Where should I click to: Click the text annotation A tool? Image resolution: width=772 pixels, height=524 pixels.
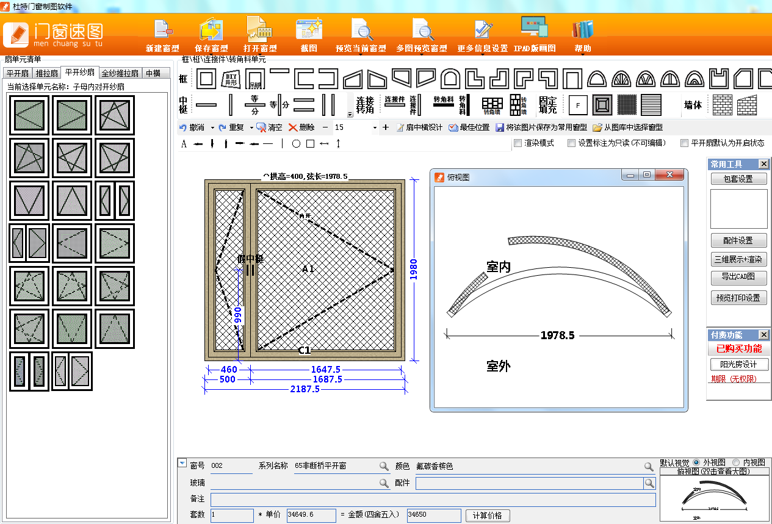184,144
